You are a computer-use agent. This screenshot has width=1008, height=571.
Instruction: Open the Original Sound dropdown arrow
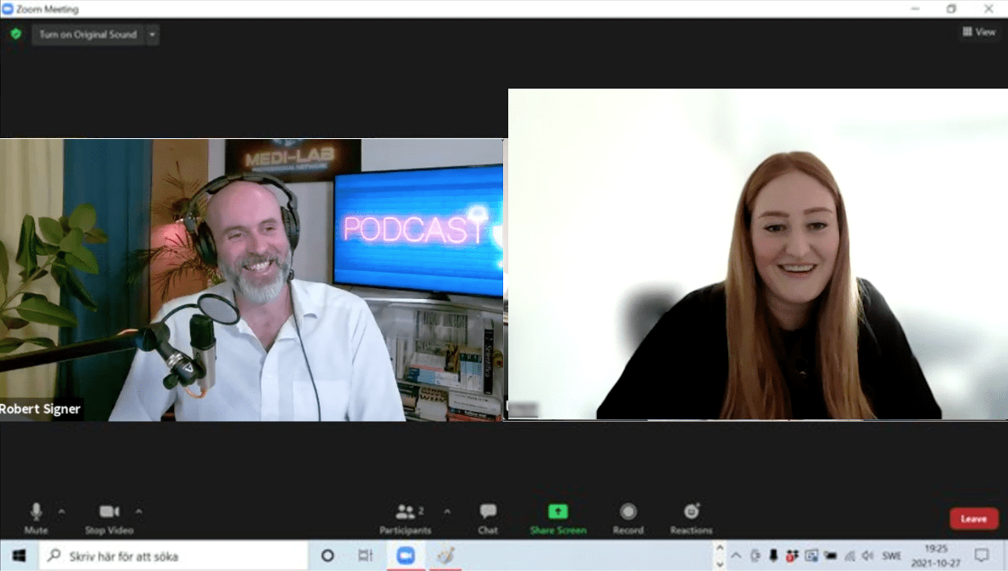point(152,35)
